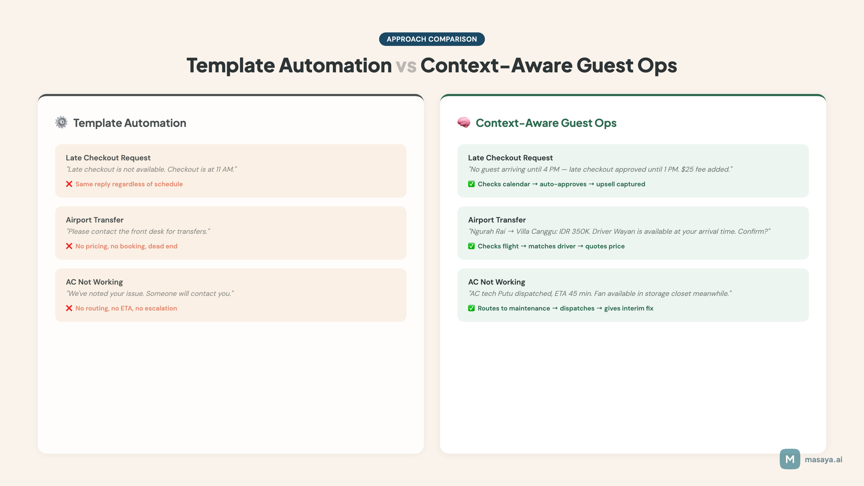Click quote "Ngurah Rai → Villa Canggu: IDR 350K"

(619, 231)
